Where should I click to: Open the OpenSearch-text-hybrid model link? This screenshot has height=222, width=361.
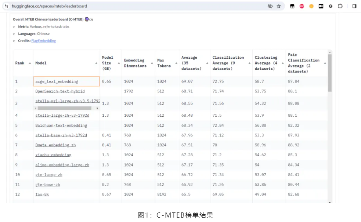[60, 91]
